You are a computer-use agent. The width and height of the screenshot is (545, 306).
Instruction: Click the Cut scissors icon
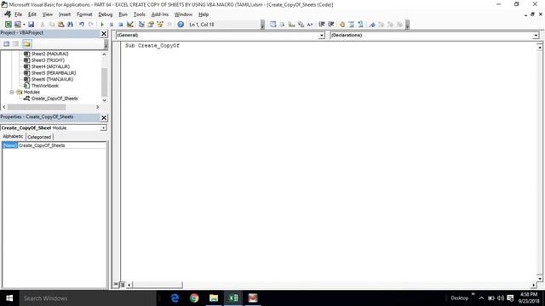43,25
